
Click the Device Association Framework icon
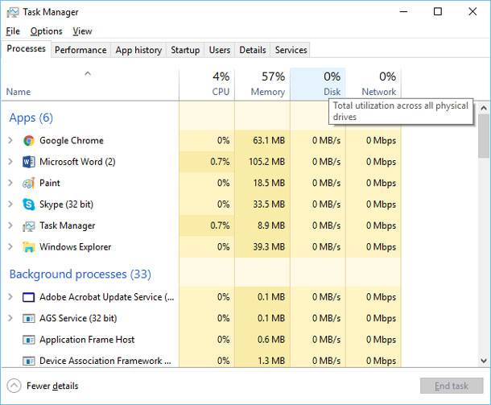28,362
